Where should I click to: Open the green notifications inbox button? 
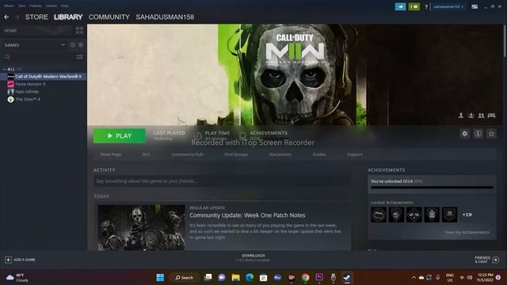pyautogui.click(x=414, y=6)
